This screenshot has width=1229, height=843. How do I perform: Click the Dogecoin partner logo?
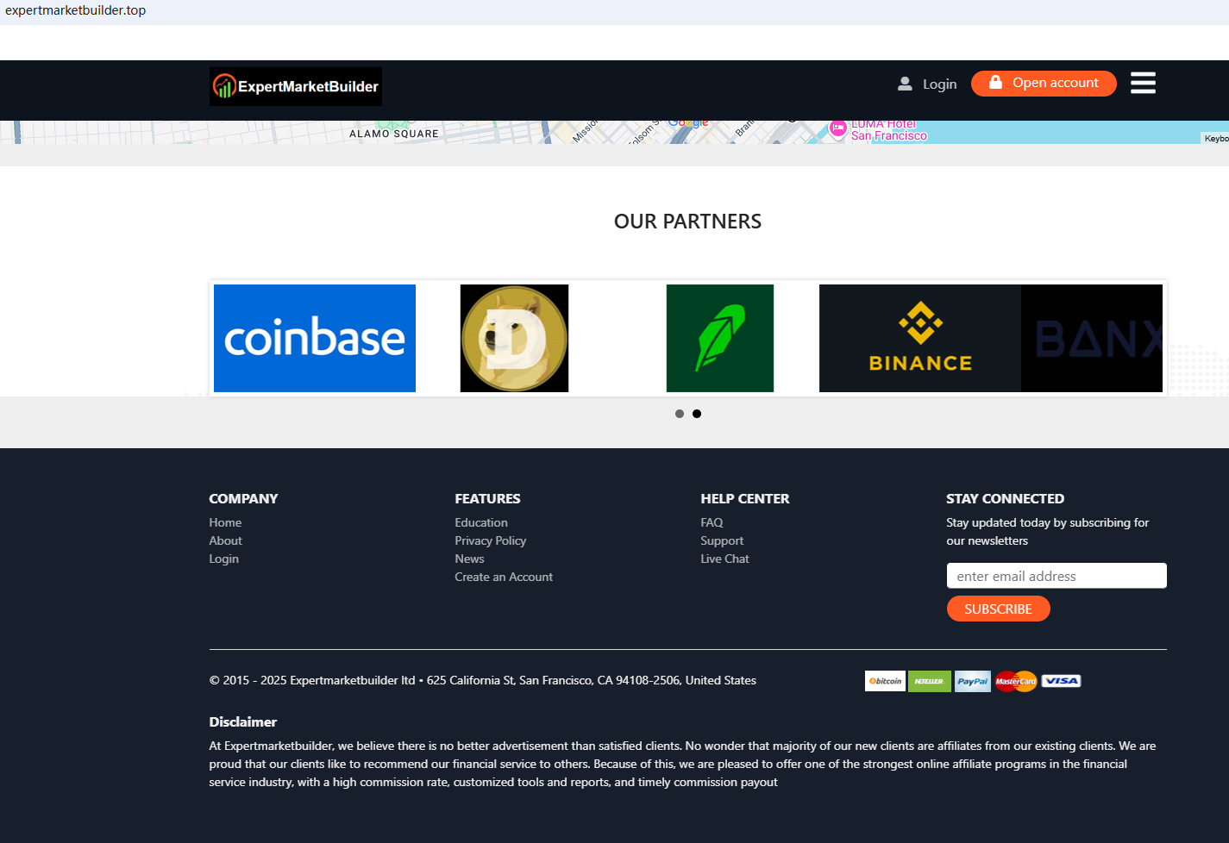tap(514, 338)
